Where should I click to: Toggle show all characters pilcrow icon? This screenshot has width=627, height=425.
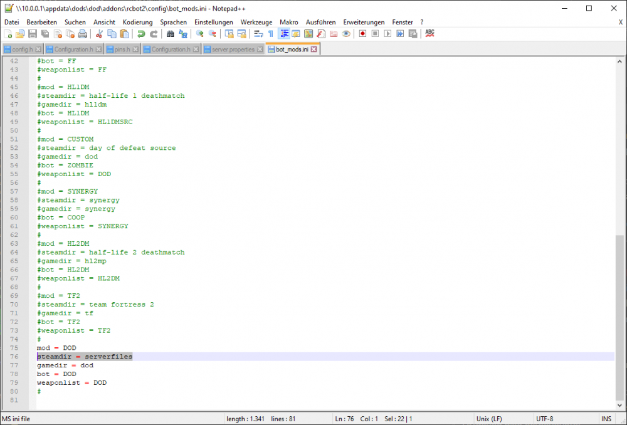pos(271,34)
